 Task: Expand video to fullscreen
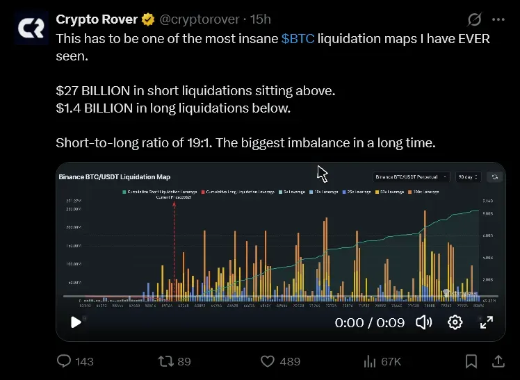[x=487, y=322]
